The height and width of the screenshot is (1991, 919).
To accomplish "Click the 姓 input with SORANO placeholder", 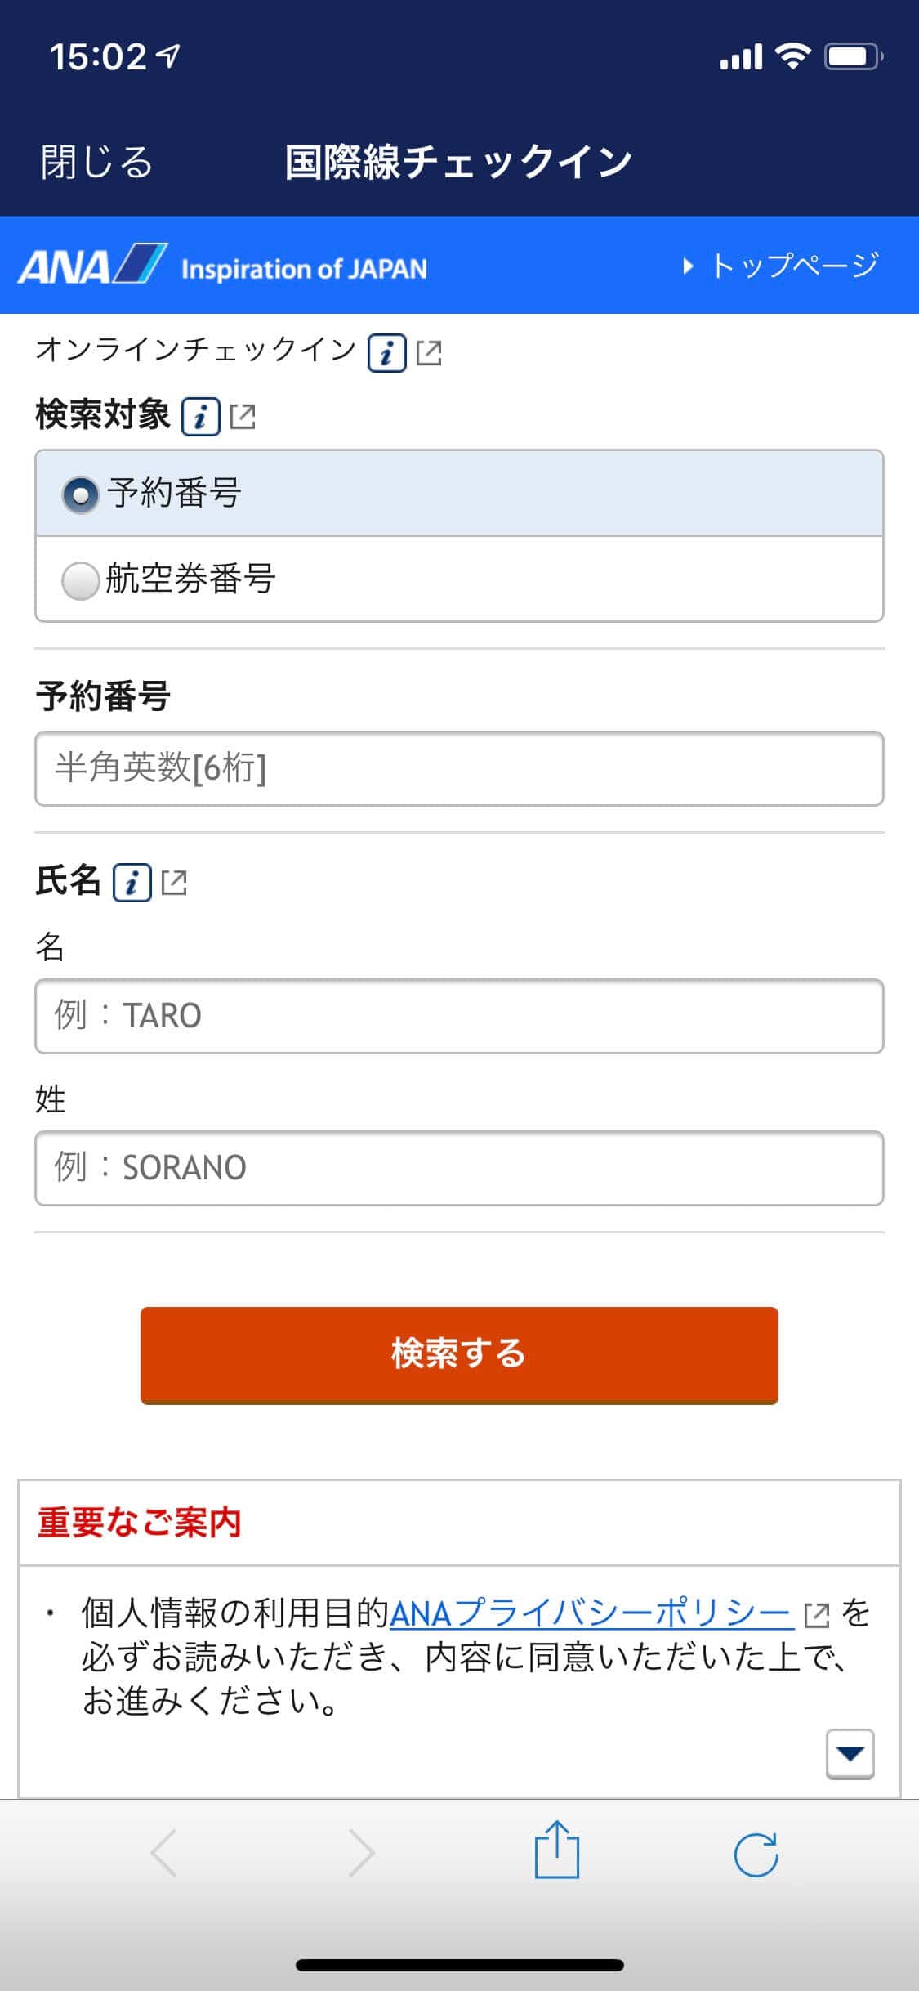I will pos(459,1168).
